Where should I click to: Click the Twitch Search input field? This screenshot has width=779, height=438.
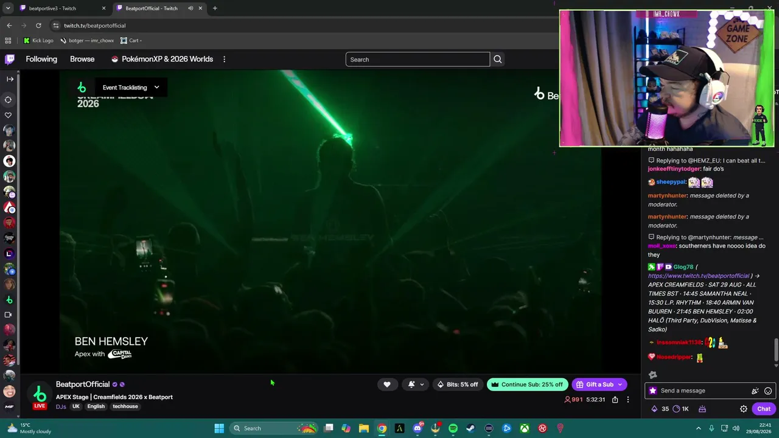[x=417, y=59]
